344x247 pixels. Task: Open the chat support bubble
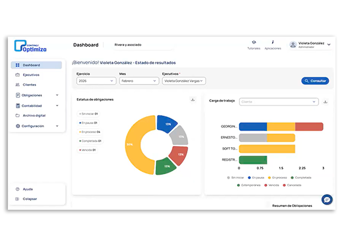pyautogui.click(x=327, y=200)
